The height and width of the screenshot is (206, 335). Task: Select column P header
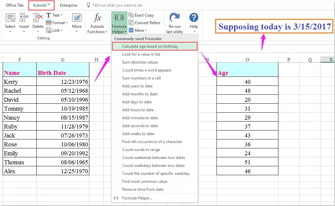pyautogui.click(x=289, y=60)
